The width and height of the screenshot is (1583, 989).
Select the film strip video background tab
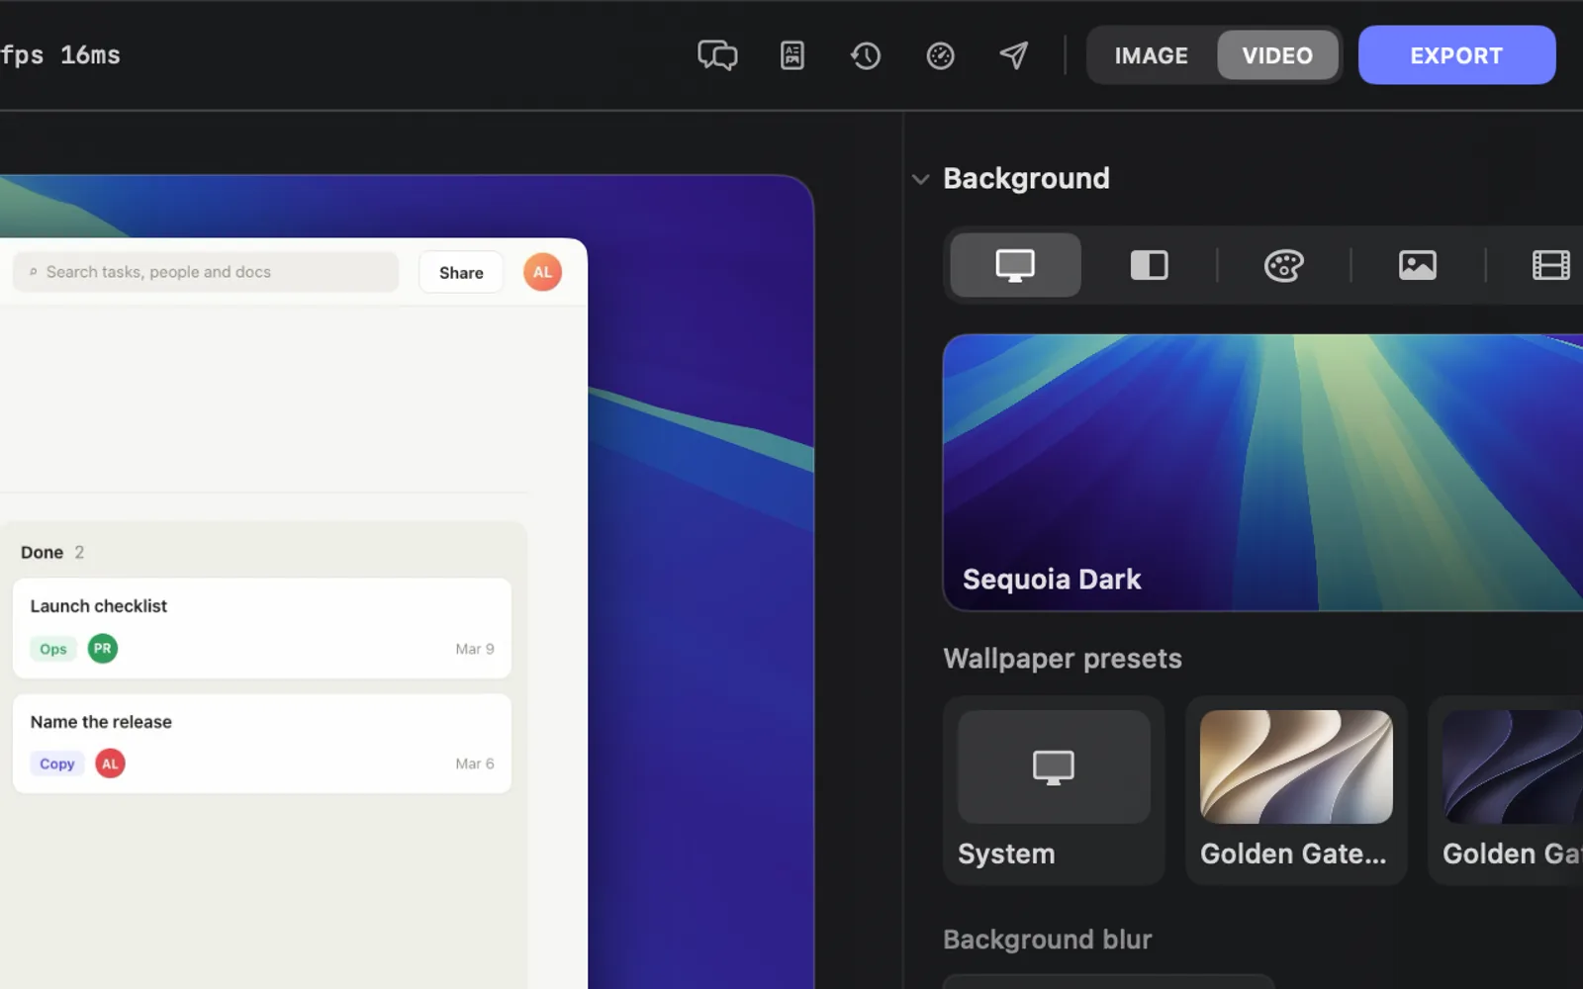[1550, 265]
